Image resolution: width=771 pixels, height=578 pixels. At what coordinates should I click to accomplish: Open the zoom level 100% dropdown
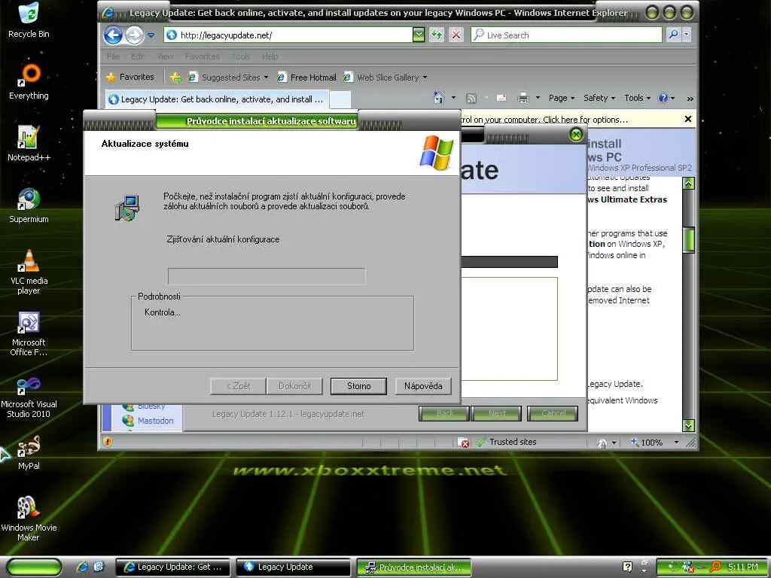676,443
